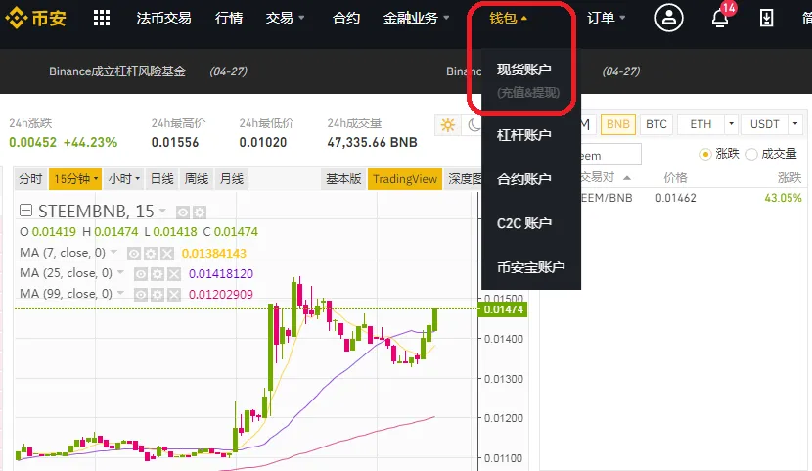Switch to 基本版 basic chart
This screenshot has width=812, height=471.
coord(342,179)
